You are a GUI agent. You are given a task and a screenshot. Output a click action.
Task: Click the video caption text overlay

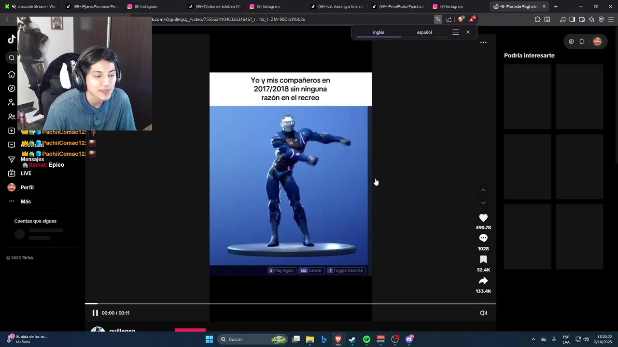(291, 89)
